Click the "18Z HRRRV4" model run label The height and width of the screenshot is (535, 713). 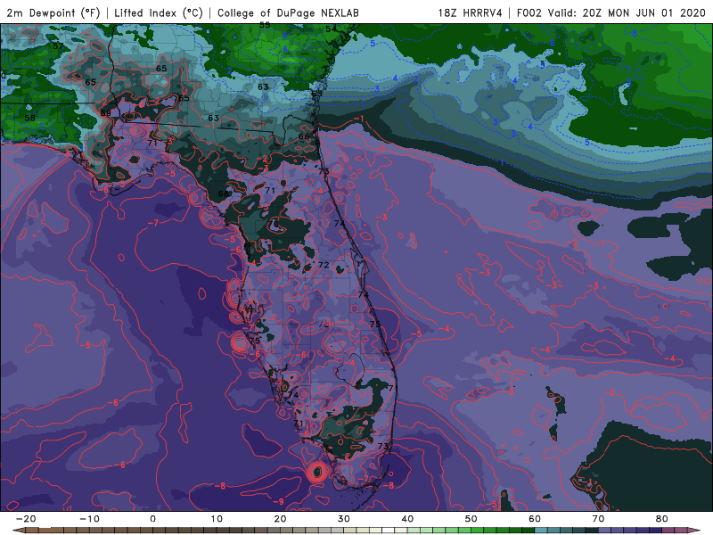pyautogui.click(x=470, y=12)
